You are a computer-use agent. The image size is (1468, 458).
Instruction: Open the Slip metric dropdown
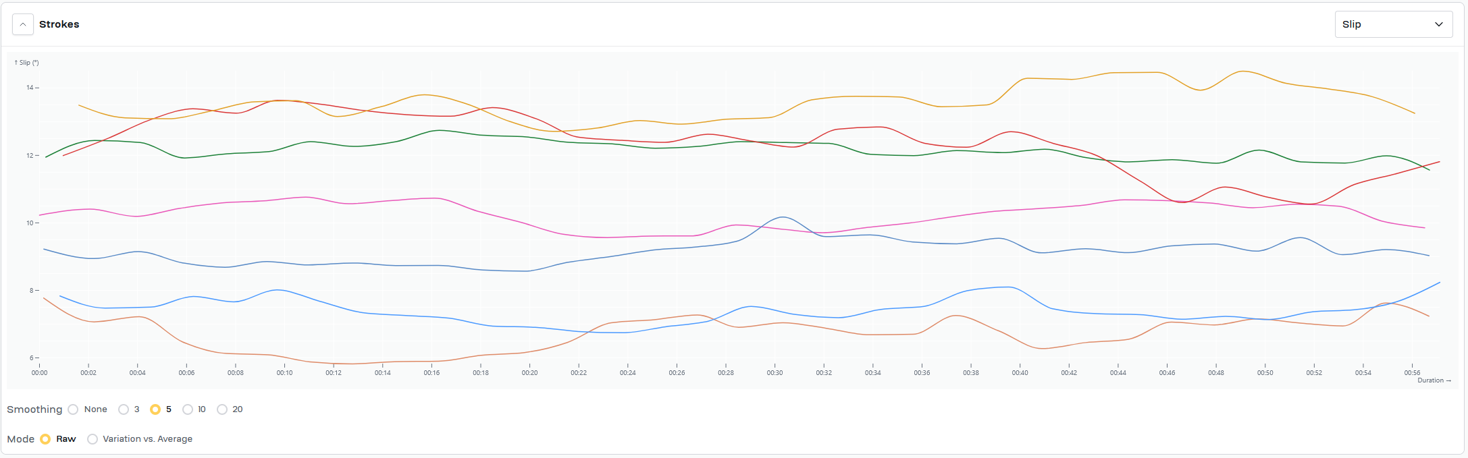(1392, 24)
